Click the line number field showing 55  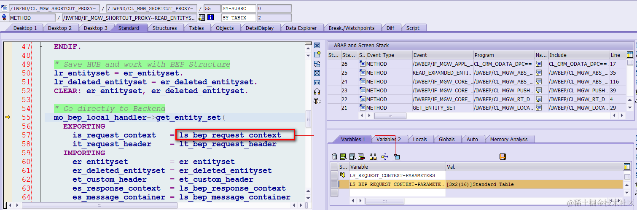[212, 8]
